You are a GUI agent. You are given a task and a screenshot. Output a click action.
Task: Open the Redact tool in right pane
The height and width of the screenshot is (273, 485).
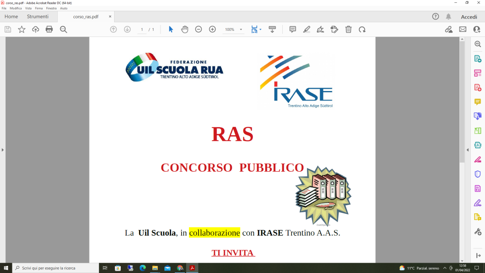click(x=478, y=160)
